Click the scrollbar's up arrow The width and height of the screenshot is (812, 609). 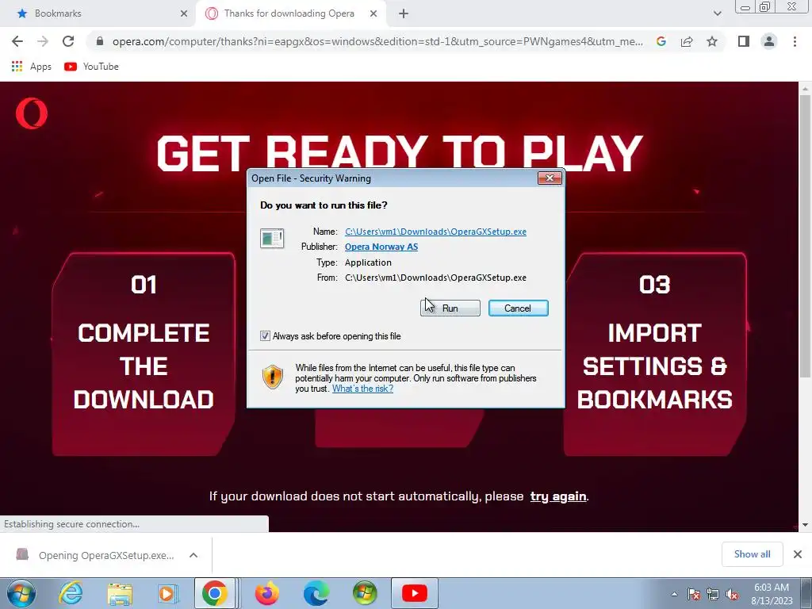point(806,89)
